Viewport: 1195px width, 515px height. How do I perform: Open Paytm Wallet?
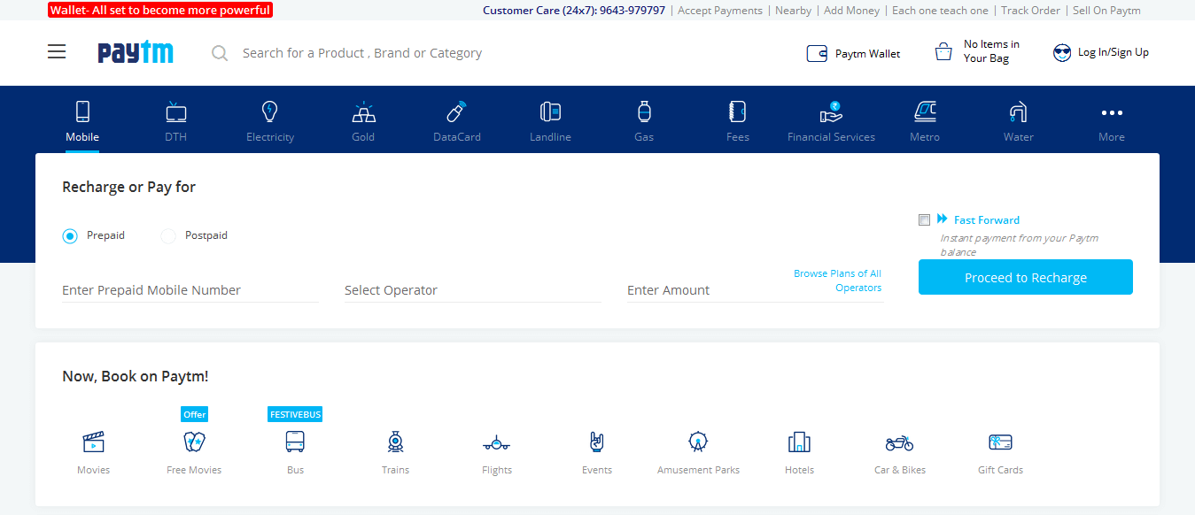click(853, 54)
